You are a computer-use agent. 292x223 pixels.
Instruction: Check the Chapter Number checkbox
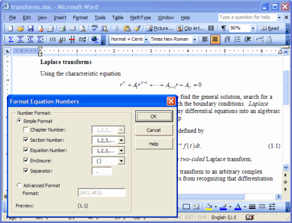click(26, 130)
